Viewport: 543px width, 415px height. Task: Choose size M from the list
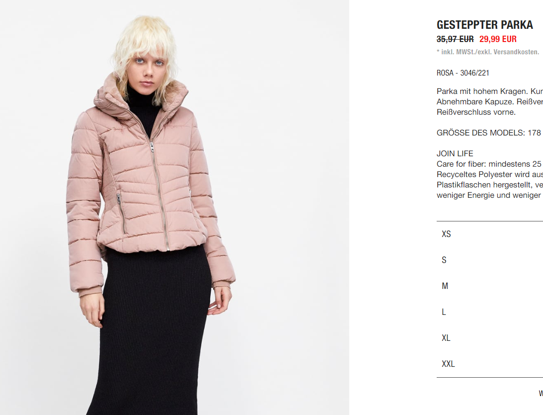point(490,286)
